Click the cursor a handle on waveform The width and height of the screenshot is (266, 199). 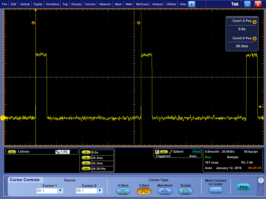pyautogui.click(x=33, y=23)
